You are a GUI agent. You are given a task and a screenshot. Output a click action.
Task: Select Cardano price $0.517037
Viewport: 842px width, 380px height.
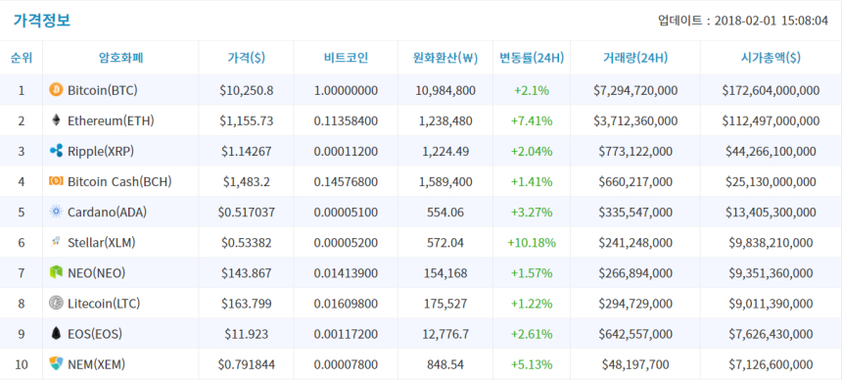click(247, 213)
